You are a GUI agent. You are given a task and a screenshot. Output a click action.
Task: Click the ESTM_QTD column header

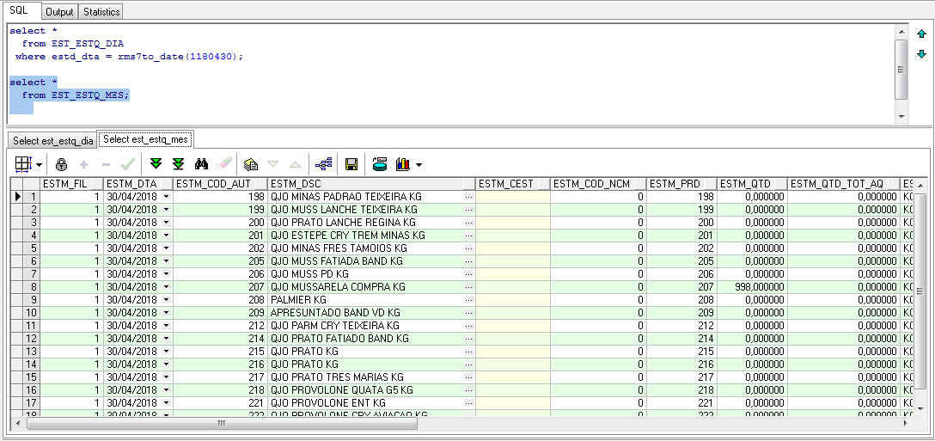[752, 184]
